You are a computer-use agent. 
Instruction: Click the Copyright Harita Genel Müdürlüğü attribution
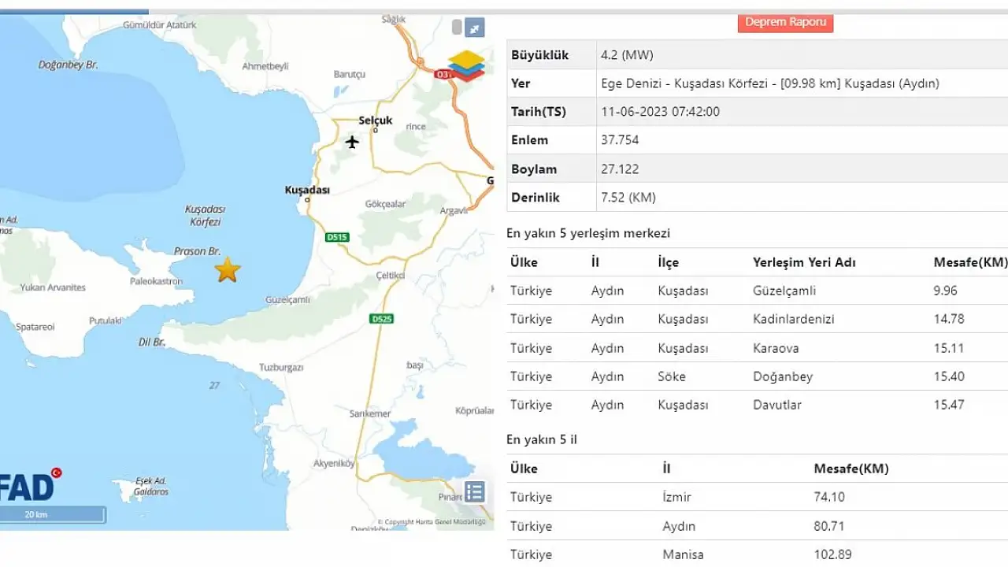pos(432,521)
